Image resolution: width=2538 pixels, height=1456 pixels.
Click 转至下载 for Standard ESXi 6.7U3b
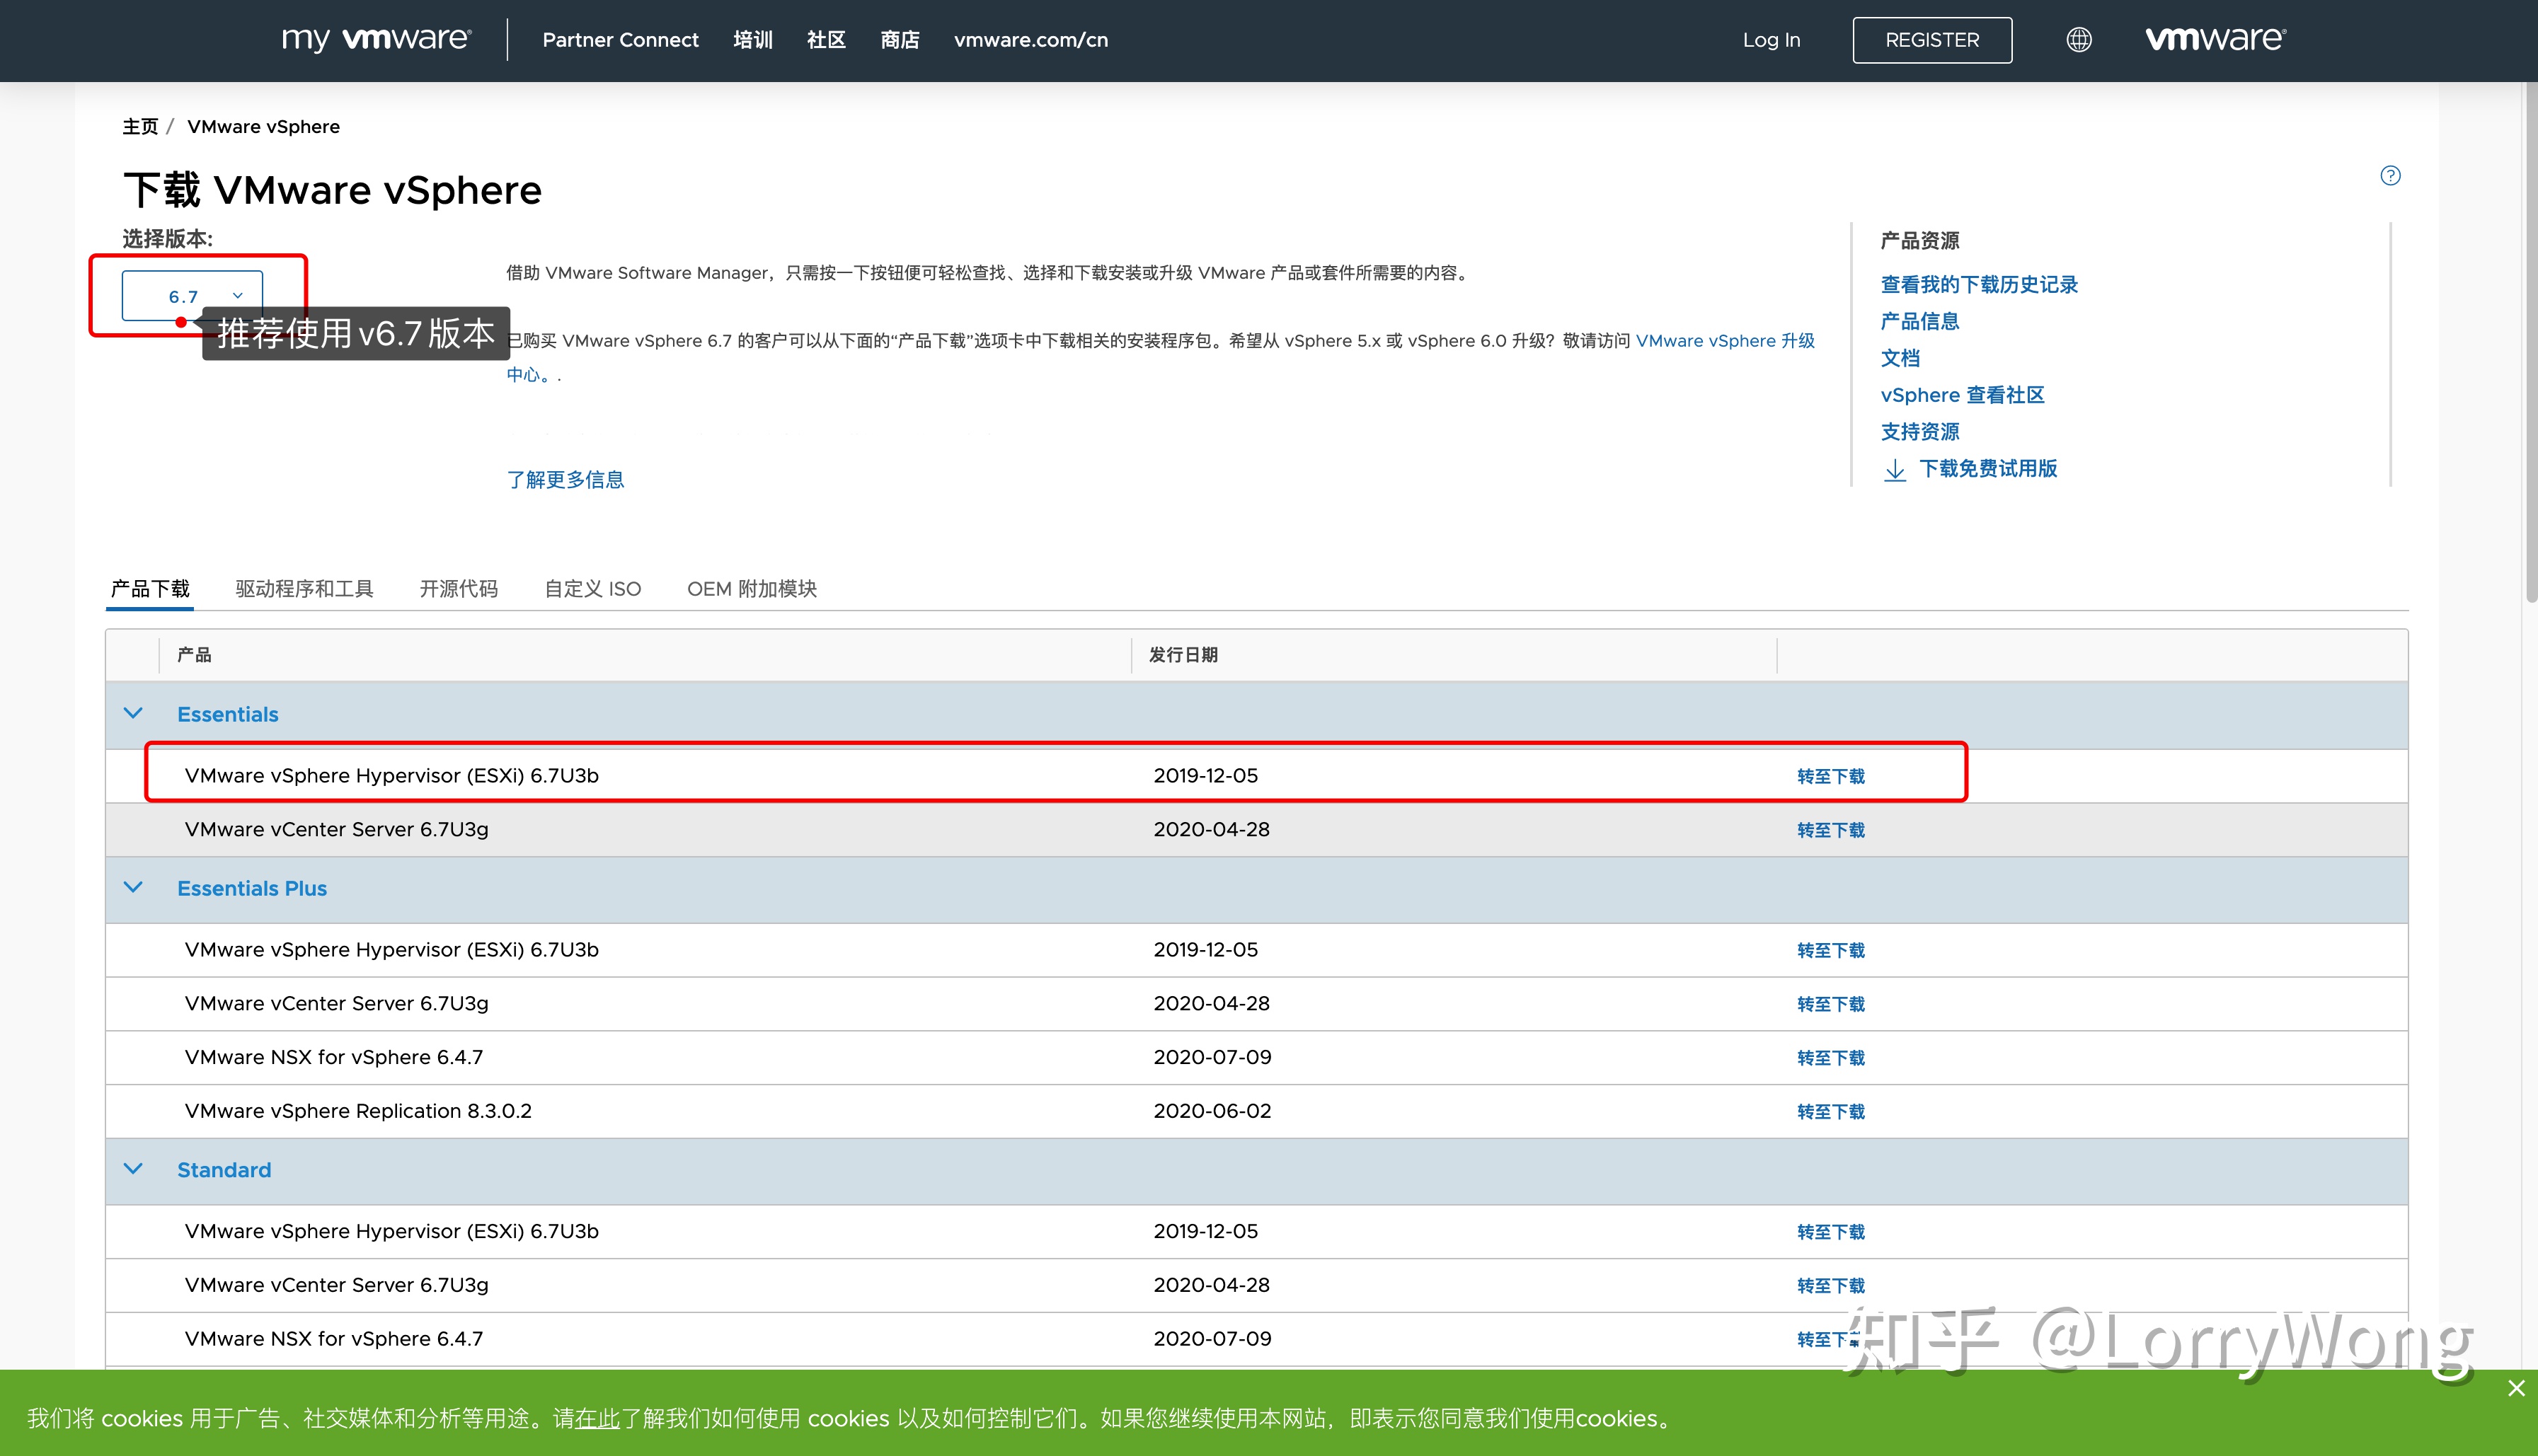[x=1831, y=1233]
